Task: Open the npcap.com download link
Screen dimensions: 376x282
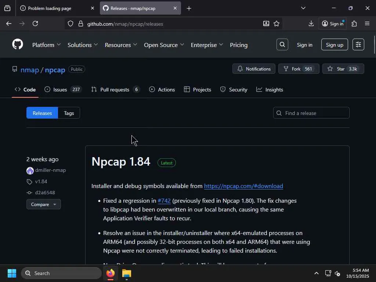Action: 243,186
